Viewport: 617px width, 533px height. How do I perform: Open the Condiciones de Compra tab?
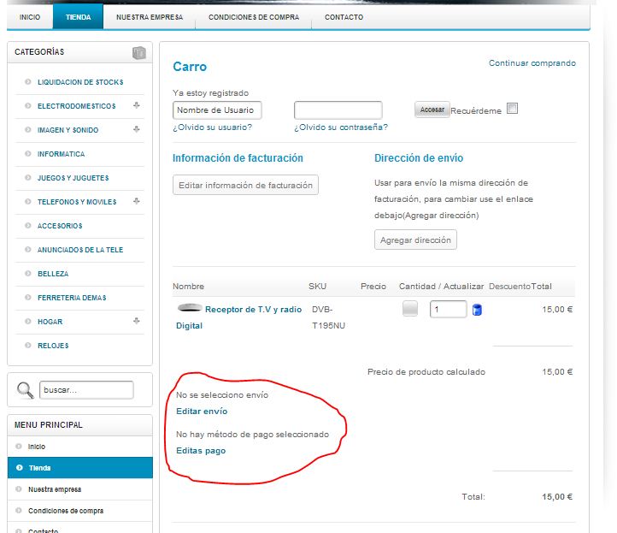tap(254, 17)
